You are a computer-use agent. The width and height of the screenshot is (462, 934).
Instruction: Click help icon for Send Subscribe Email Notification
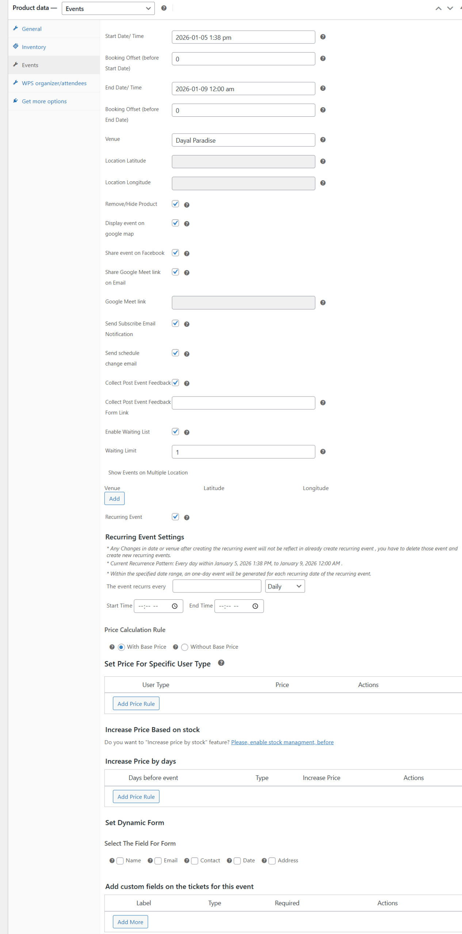point(187,324)
